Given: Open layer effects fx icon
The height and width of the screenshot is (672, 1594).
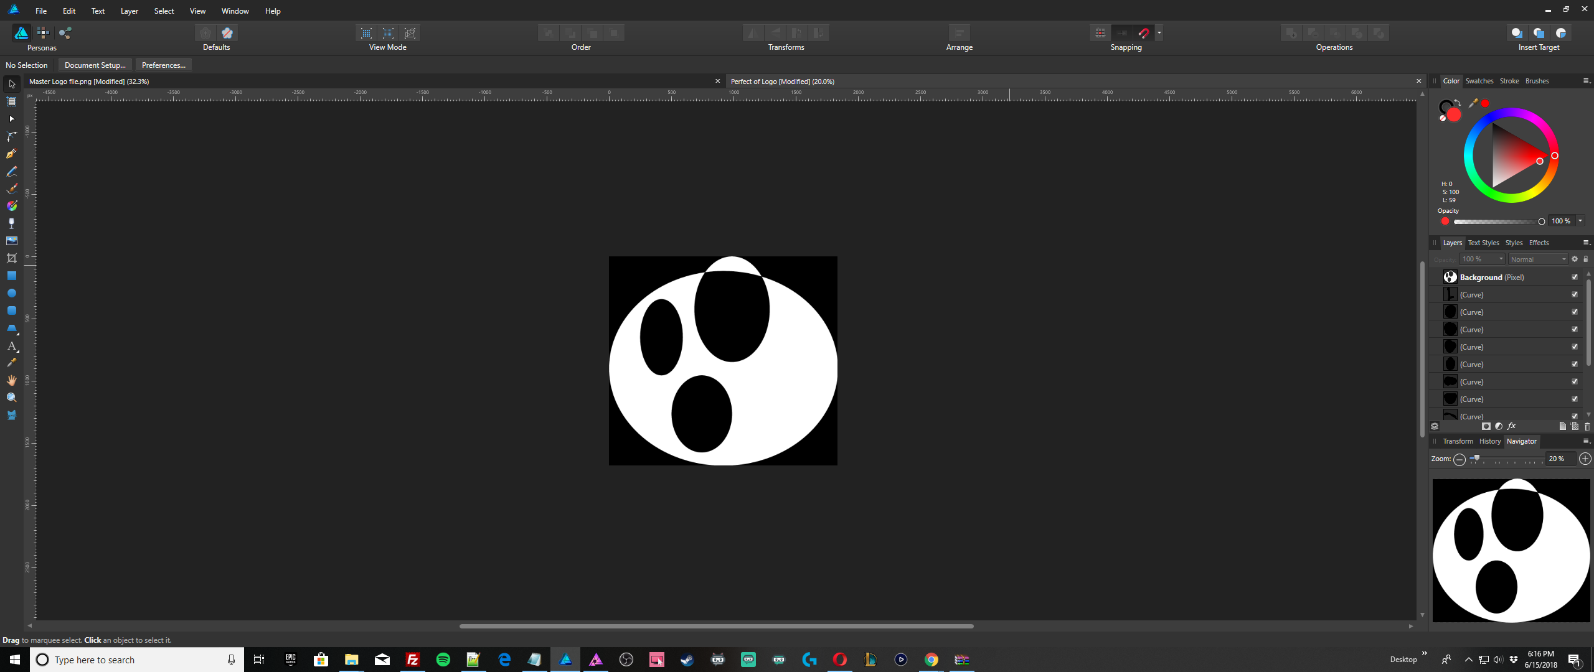Looking at the screenshot, I should 1511,426.
